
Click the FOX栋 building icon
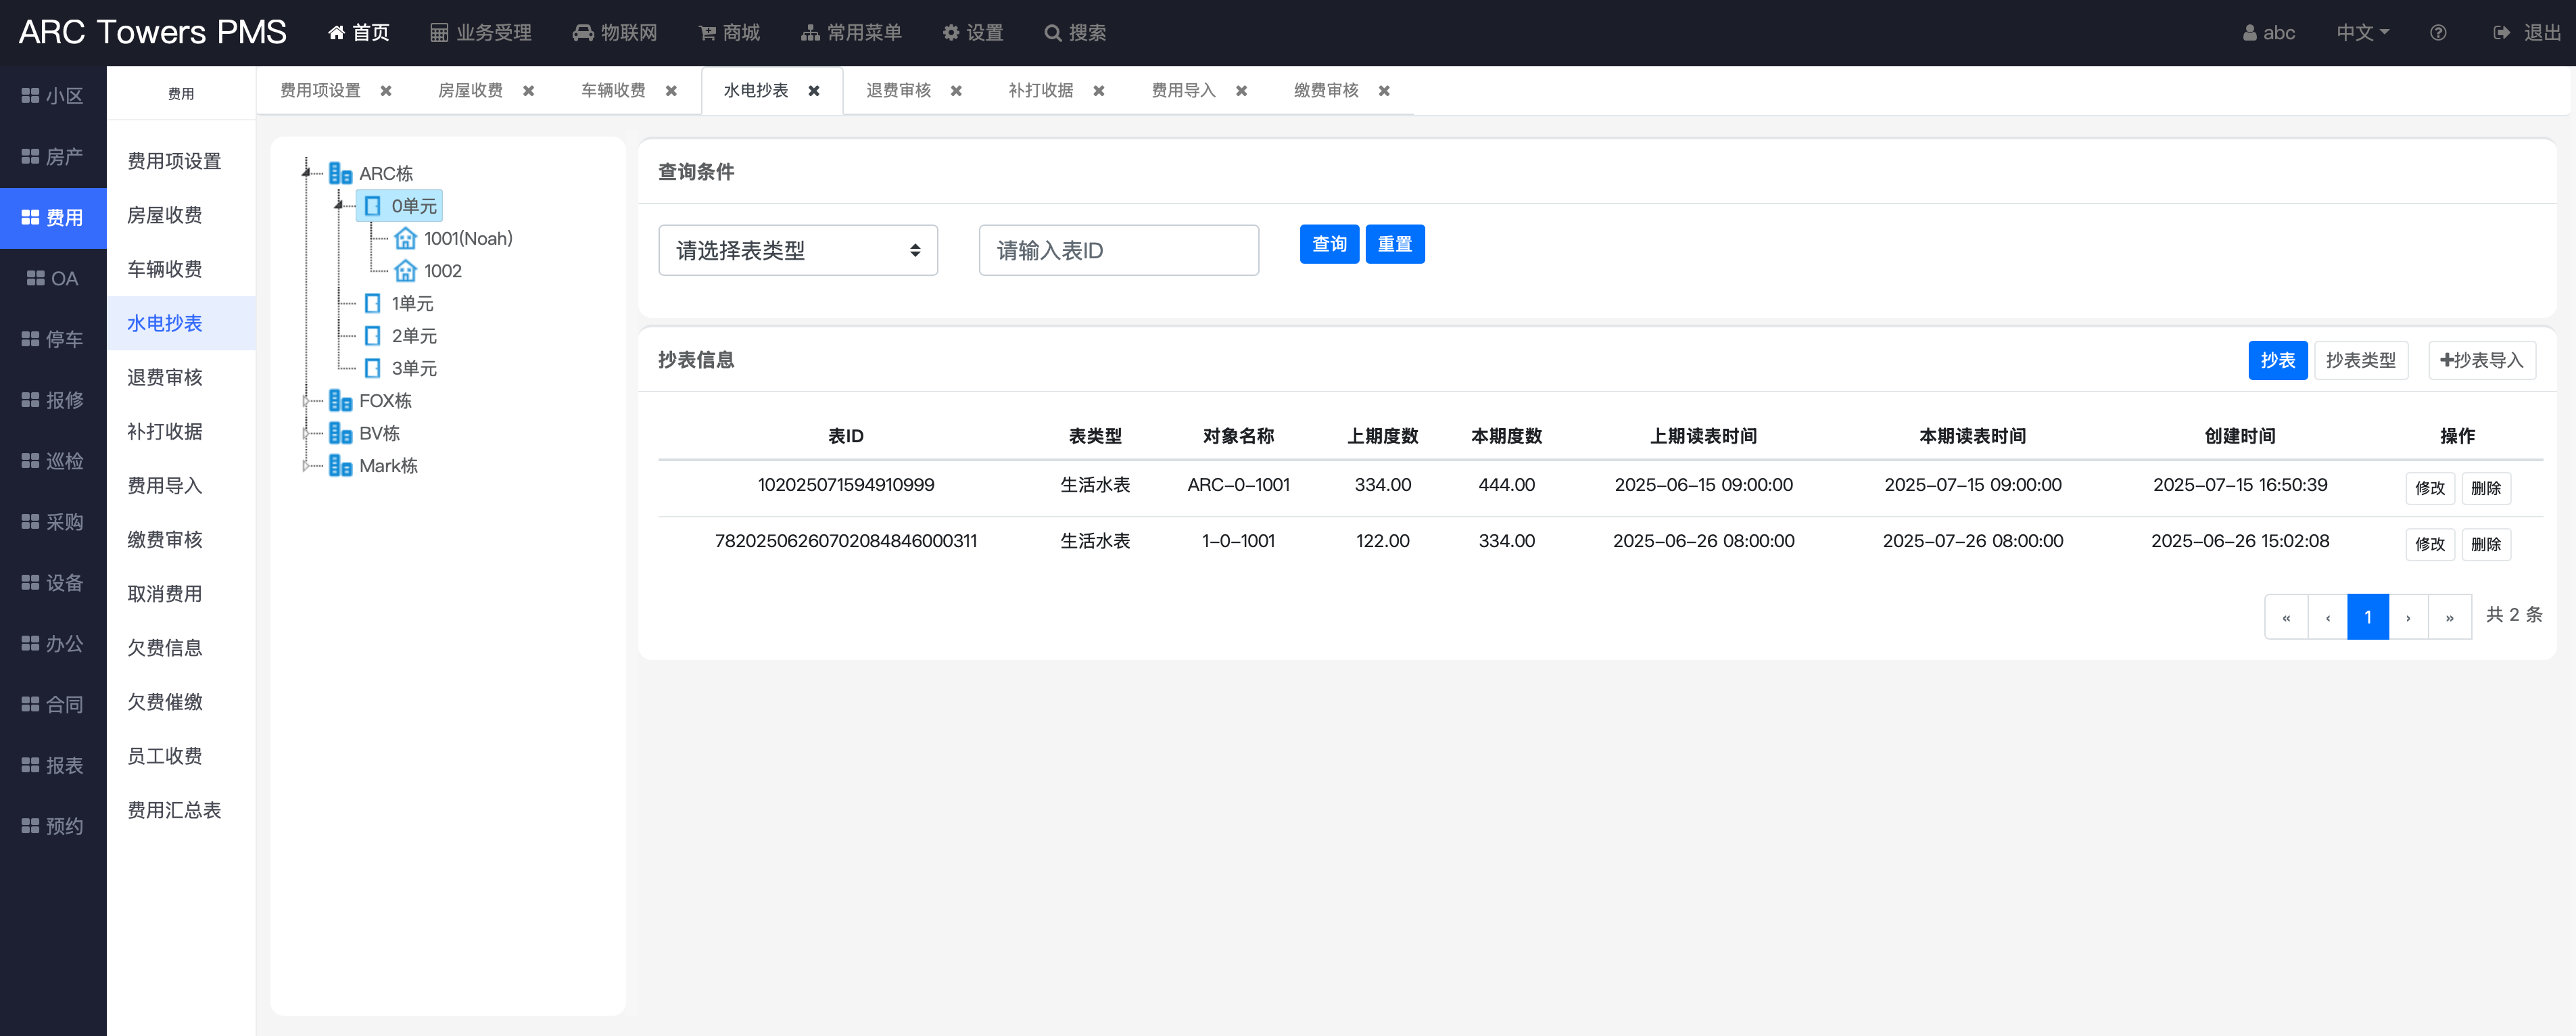pyautogui.click(x=340, y=401)
